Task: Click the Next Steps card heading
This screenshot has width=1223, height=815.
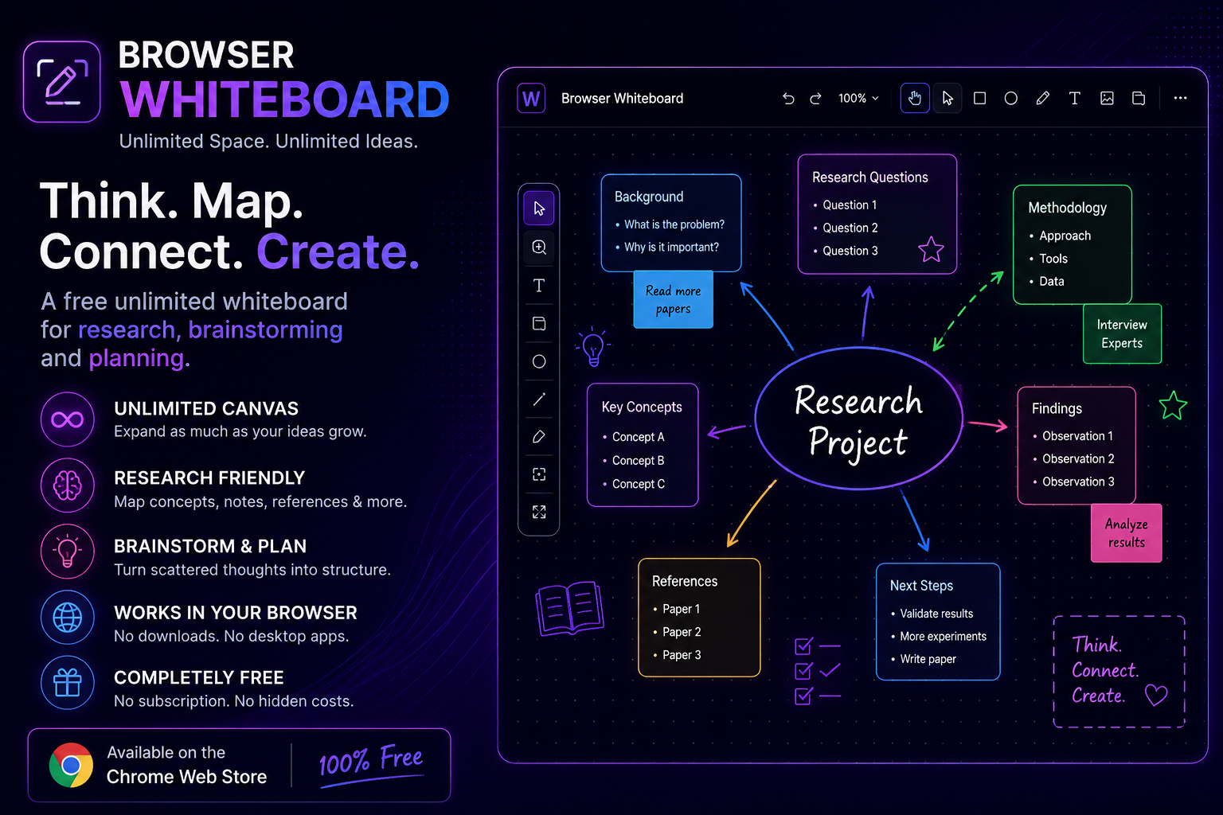Action: coord(921,586)
